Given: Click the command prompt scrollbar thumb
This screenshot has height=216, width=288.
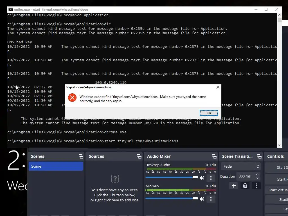Looking at the screenshot, I should (x=279, y=20).
